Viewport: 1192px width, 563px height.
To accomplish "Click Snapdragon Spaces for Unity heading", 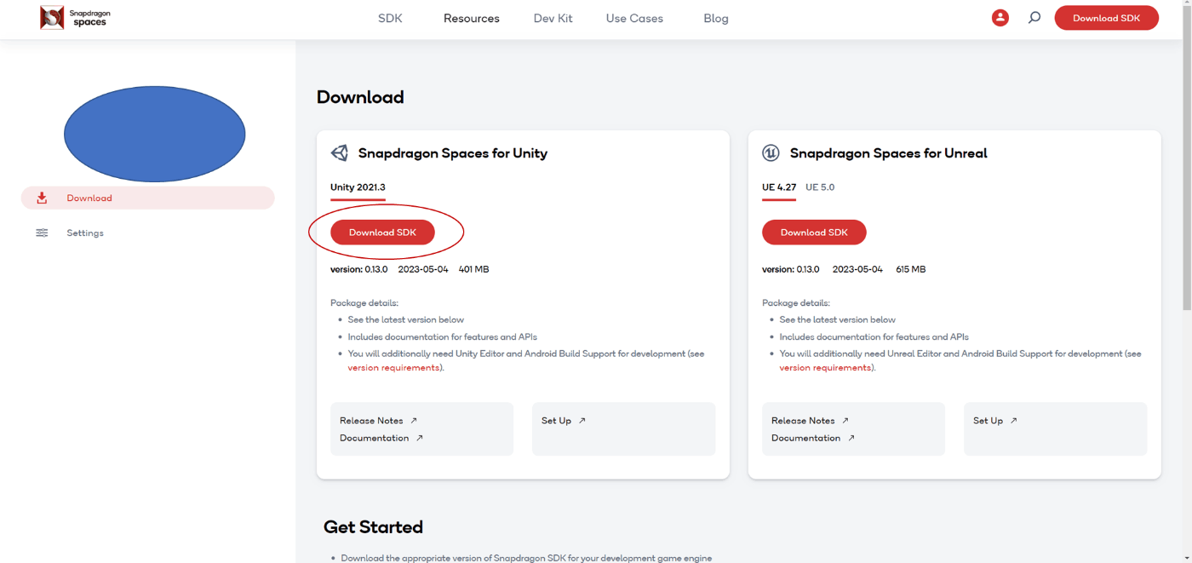I will coord(452,153).
